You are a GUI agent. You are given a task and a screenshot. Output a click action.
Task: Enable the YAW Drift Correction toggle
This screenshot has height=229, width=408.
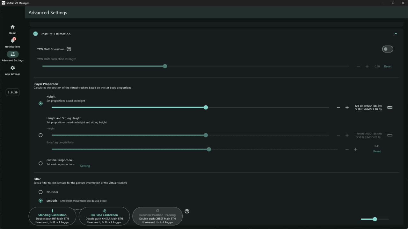[388, 49]
